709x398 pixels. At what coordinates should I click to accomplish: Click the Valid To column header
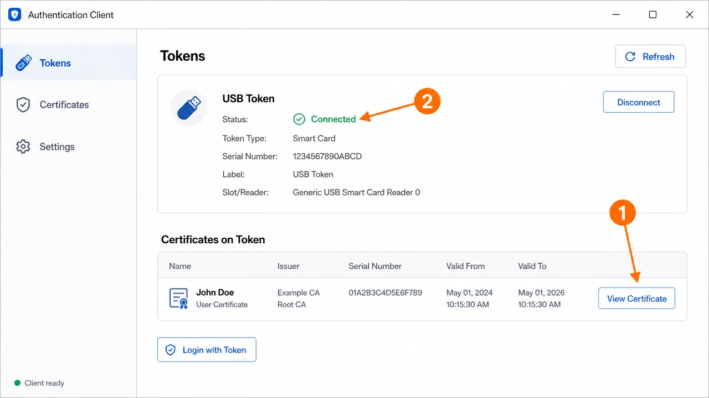tap(532, 266)
